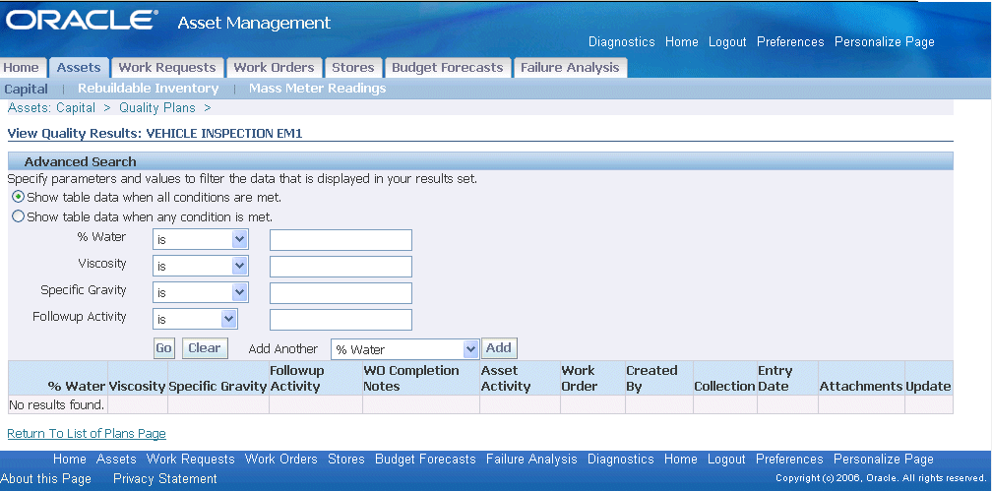Viewport: 992px width, 491px height.
Task: Focus the Specific Gravity value field
Action: 341,293
